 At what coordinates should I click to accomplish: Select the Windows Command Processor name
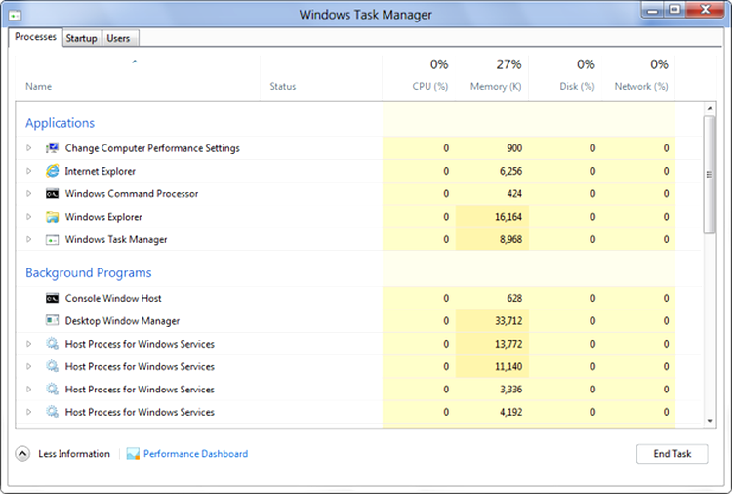click(x=131, y=193)
